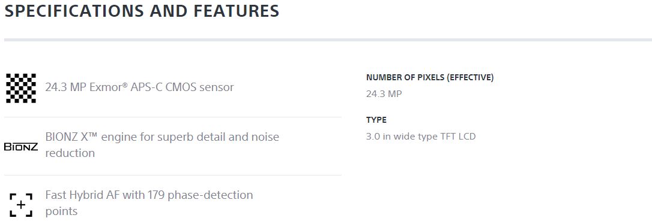
Task: Click the Number of Pixels (Effective) label
Action: click(430, 78)
